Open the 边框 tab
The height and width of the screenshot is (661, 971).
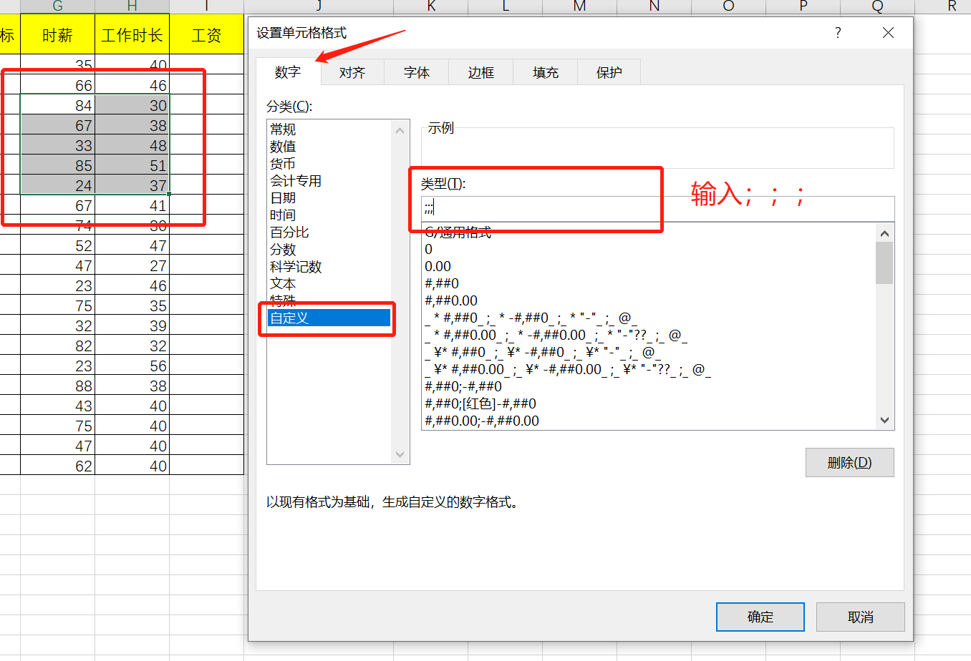(480, 72)
